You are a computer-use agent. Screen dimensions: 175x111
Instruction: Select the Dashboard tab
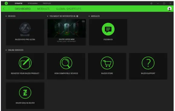tap(23, 9)
